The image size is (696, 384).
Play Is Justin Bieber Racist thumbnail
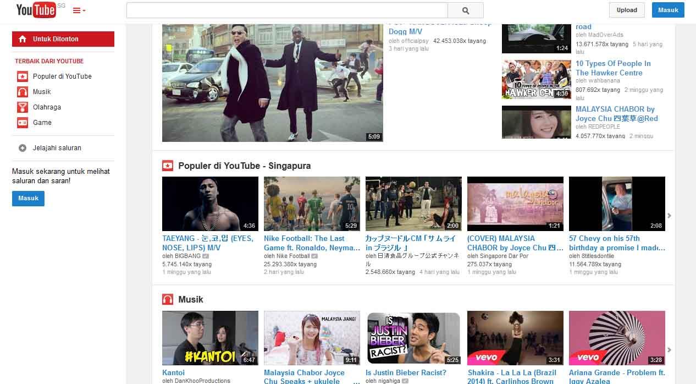(x=413, y=338)
